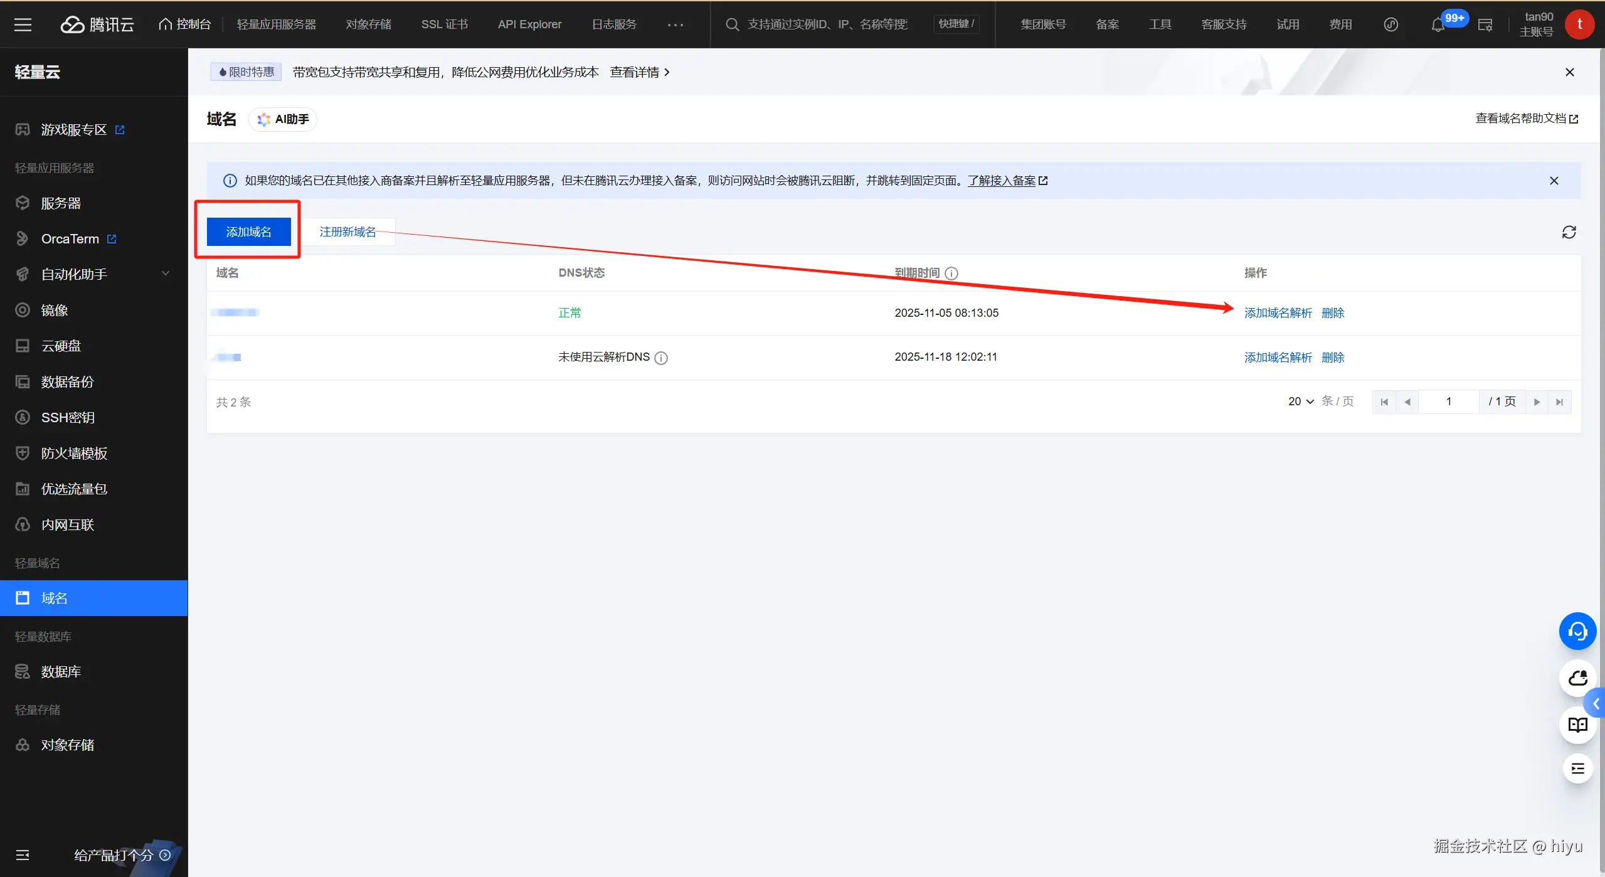Click the refresh icon above the domain table

[1569, 232]
